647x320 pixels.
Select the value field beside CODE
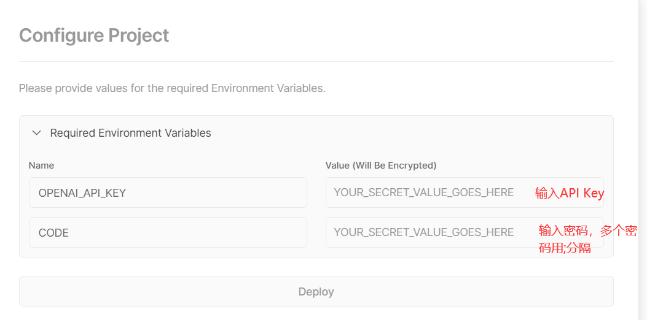tap(465, 232)
